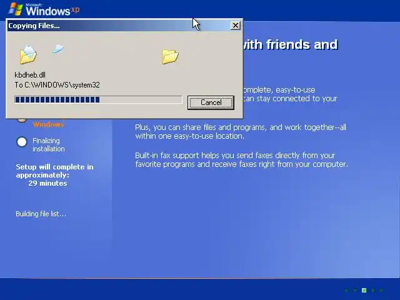The width and height of the screenshot is (400, 300).
Task: Click the file copy progress bar
Action: tap(99, 99)
